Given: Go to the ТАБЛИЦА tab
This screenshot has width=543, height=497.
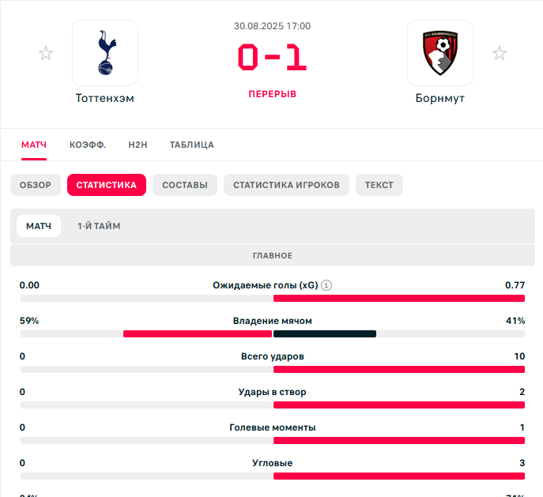Looking at the screenshot, I should pyautogui.click(x=191, y=145).
